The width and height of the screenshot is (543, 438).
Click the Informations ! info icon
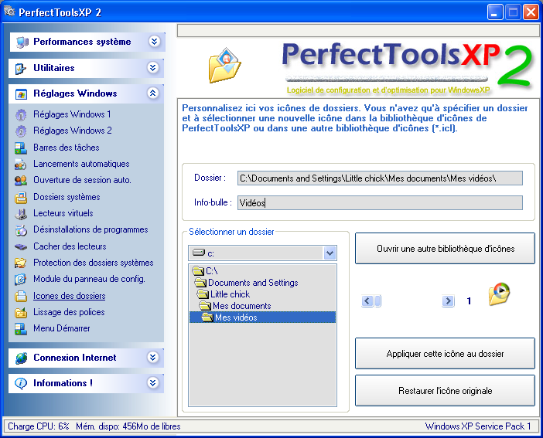pyautogui.click(x=21, y=383)
